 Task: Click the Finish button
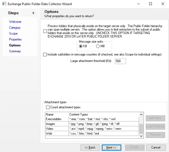coord(135,147)
